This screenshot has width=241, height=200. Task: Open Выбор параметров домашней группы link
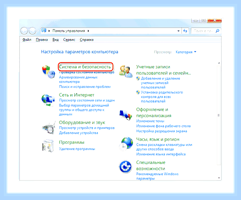click(84, 110)
